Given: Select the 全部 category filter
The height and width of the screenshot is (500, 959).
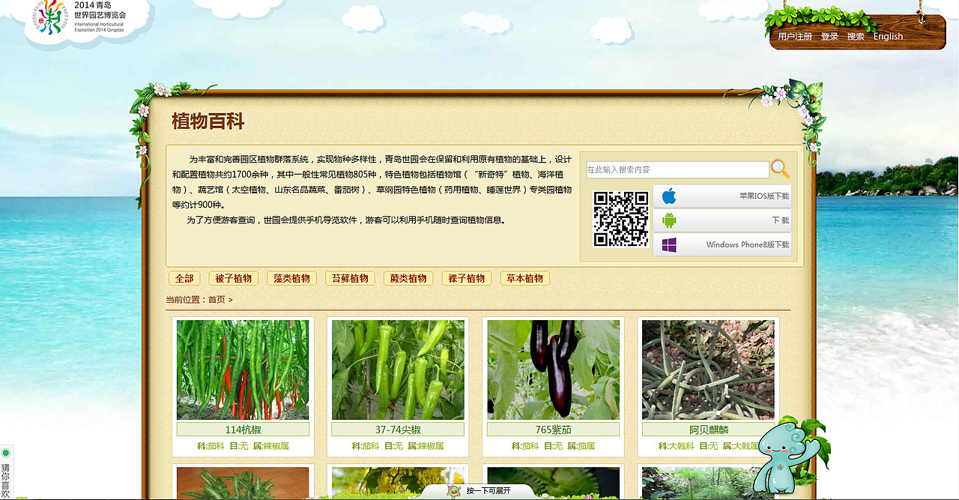Looking at the screenshot, I should point(184,278).
